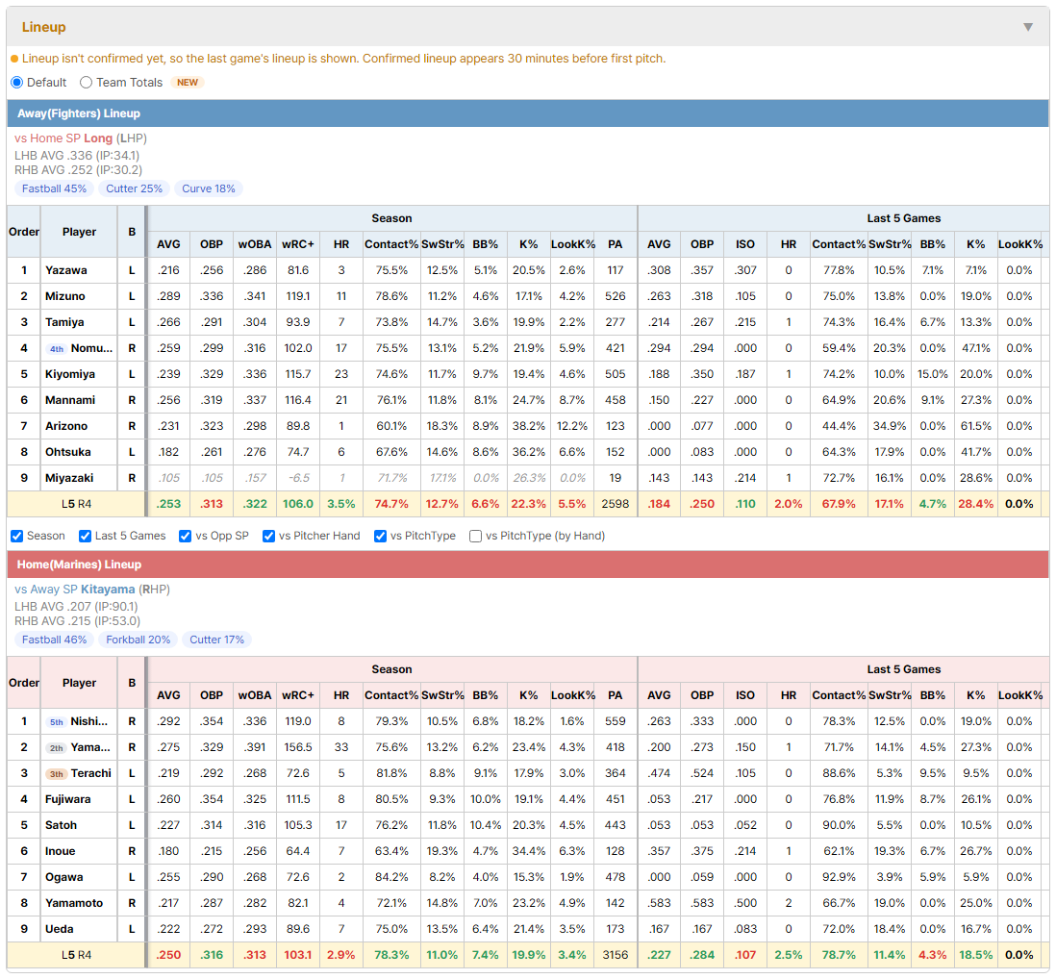Screen dimensions: 1056x979
Task: Collapse the Lineup panel with the triangle arrow
Action: (x=1028, y=27)
